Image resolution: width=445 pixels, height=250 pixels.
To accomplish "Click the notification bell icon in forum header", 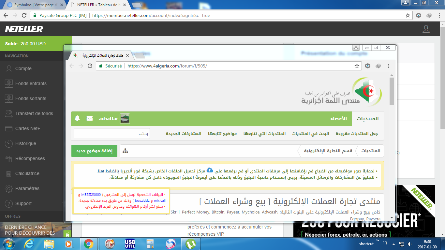I will click(x=77, y=119).
